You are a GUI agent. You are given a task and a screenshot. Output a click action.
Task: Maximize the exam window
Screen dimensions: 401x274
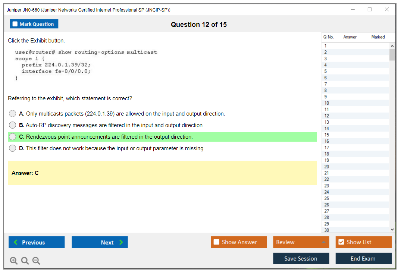tap(370, 10)
